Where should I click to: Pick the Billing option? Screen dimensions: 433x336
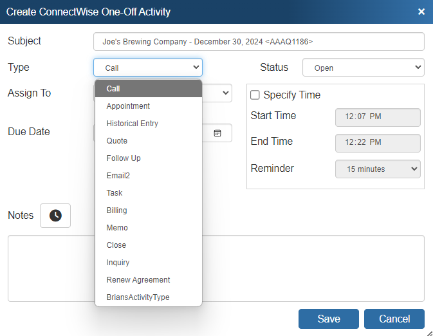[x=116, y=210]
